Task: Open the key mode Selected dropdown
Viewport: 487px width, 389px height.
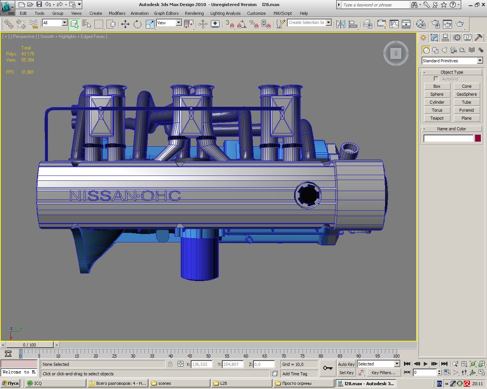Action: point(379,364)
